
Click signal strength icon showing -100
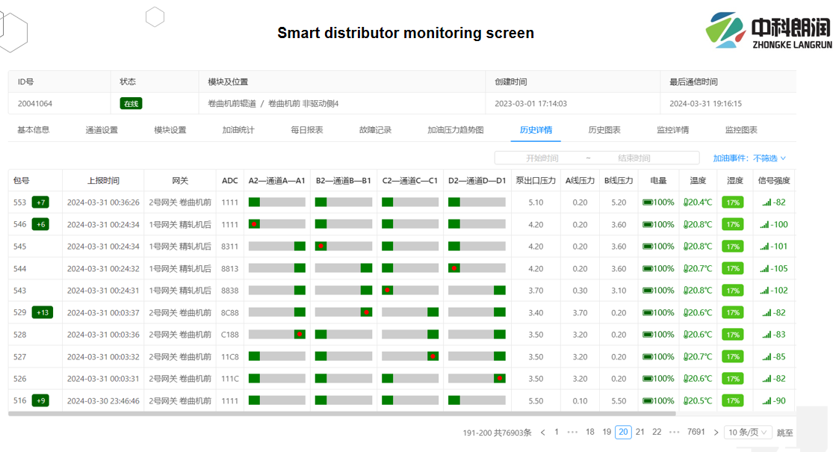(765, 225)
